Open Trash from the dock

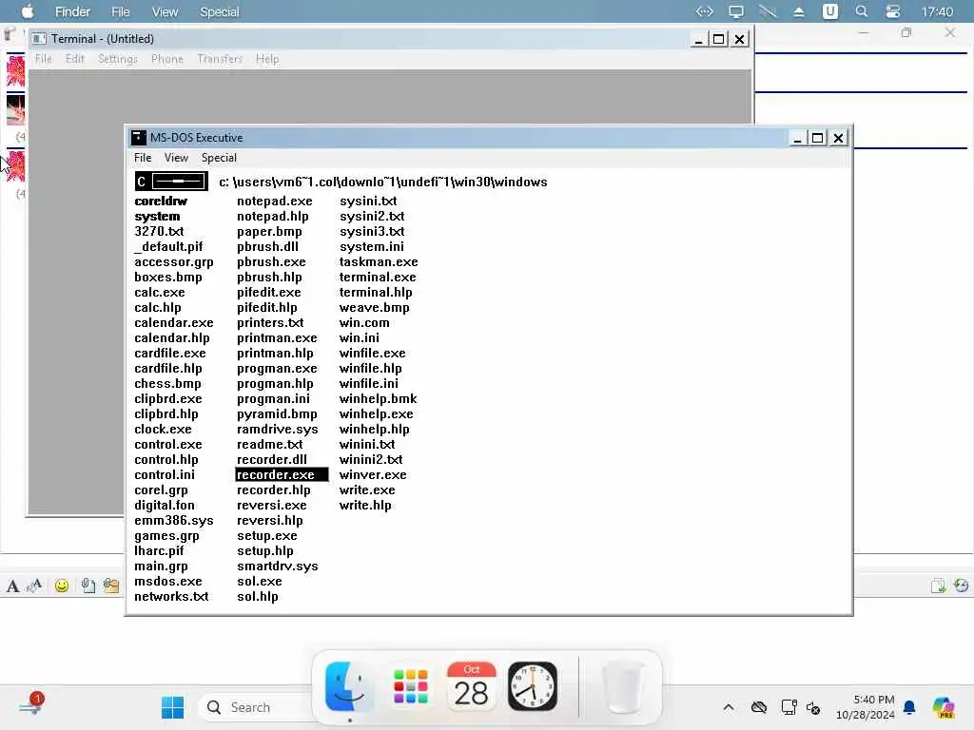pyautogui.click(x=623, y=686)
